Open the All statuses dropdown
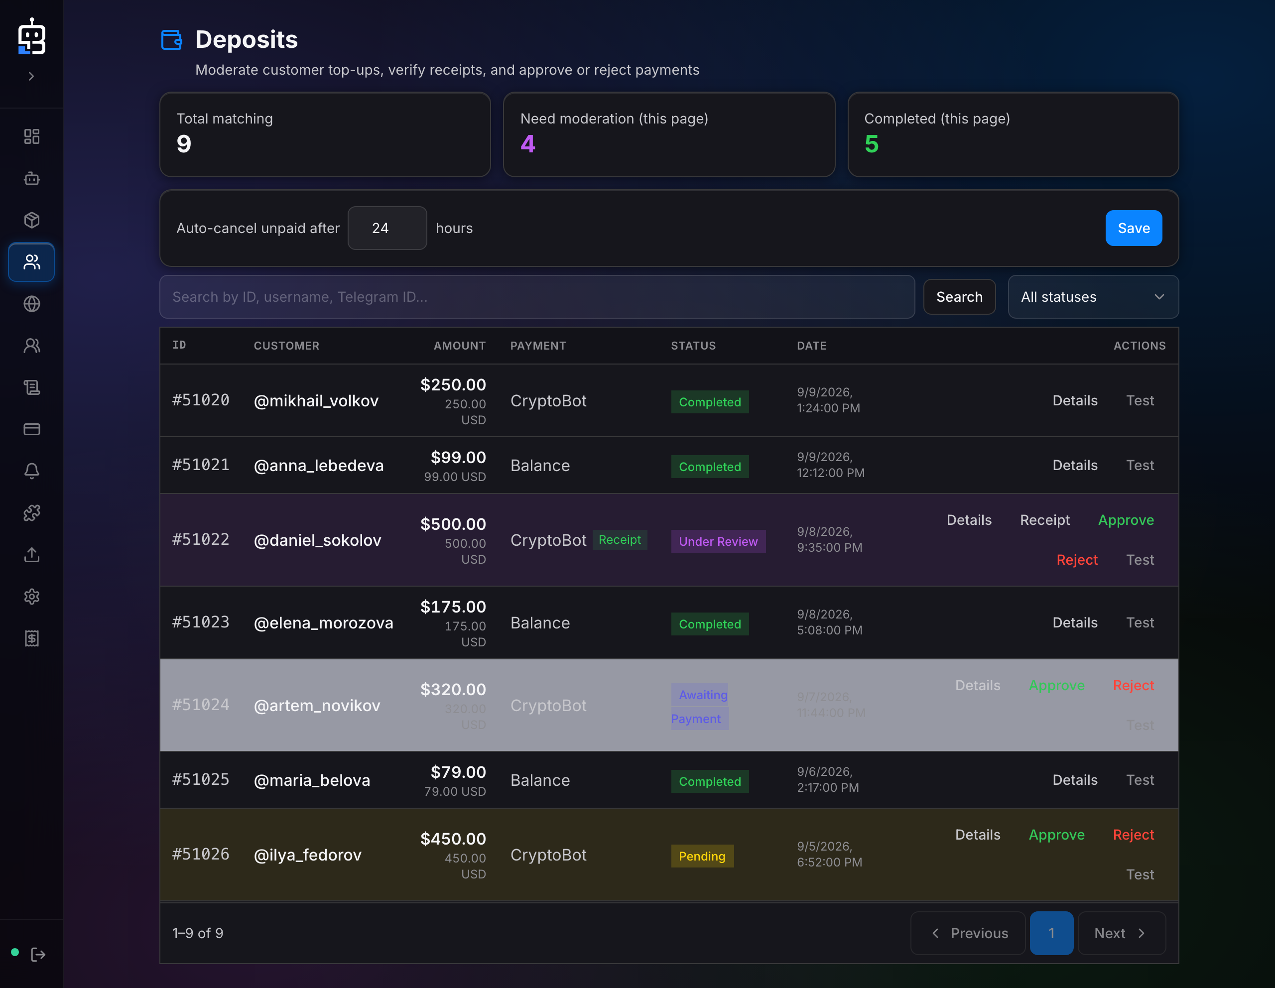 click(x=1093, y=297)
